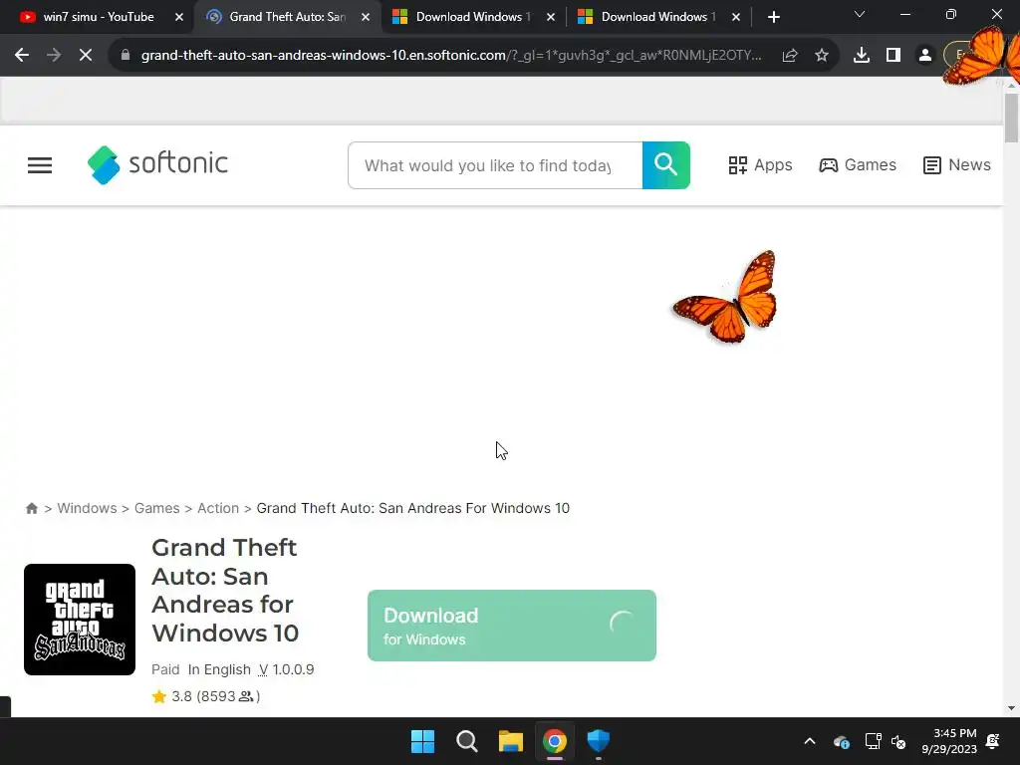
Task: Open Games section in Softonic header
Action: pyautogui.click(x=858, y=165)
